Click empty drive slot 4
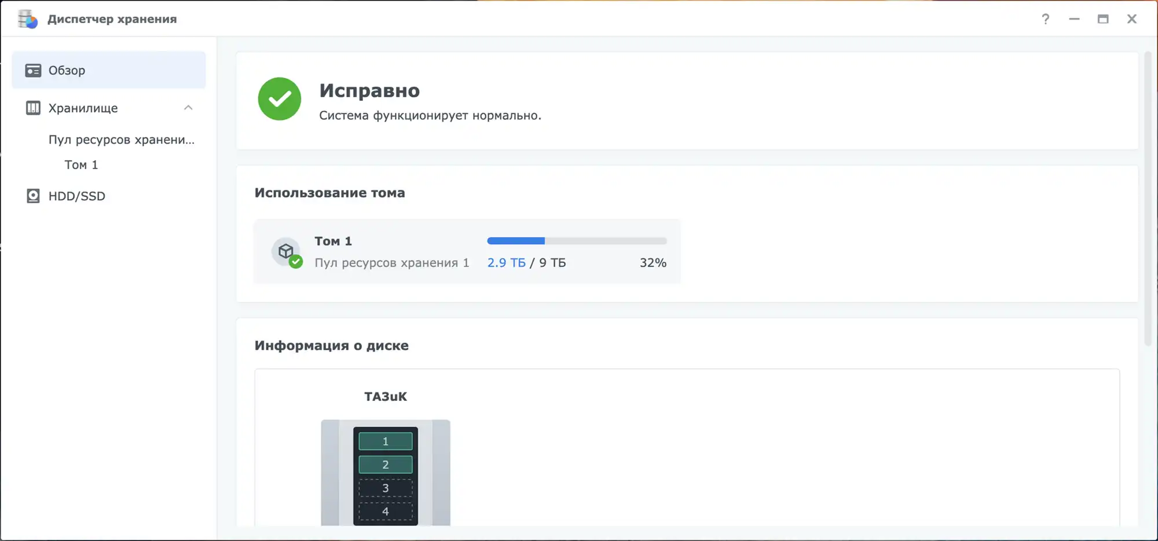This screenshot has height=541, width=1158. tap(386, 511)
